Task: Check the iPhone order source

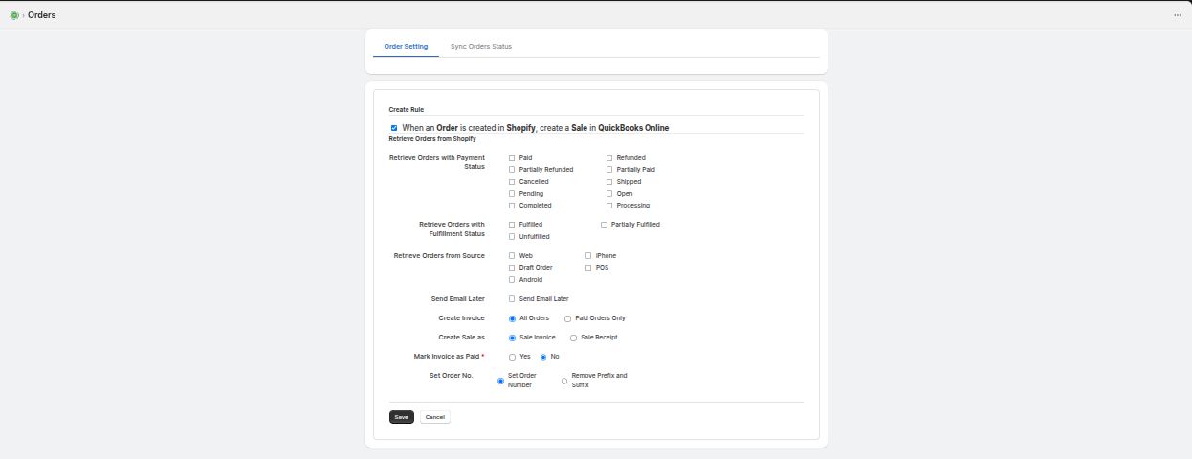Action: pyautogui.click(x=588, y=255)
